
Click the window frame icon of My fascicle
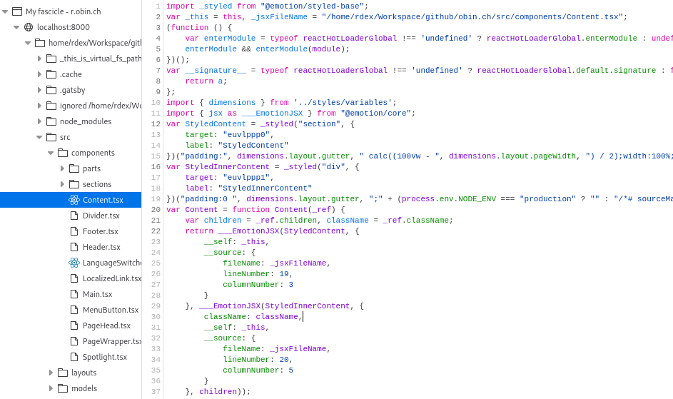tap(17, 11)
